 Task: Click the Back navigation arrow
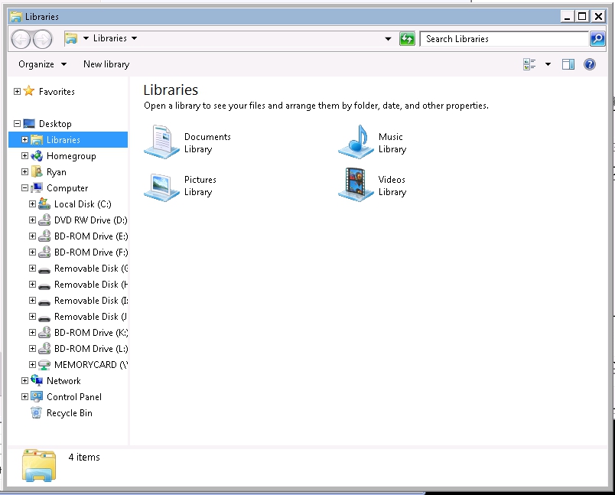click(x=21, y=39)
